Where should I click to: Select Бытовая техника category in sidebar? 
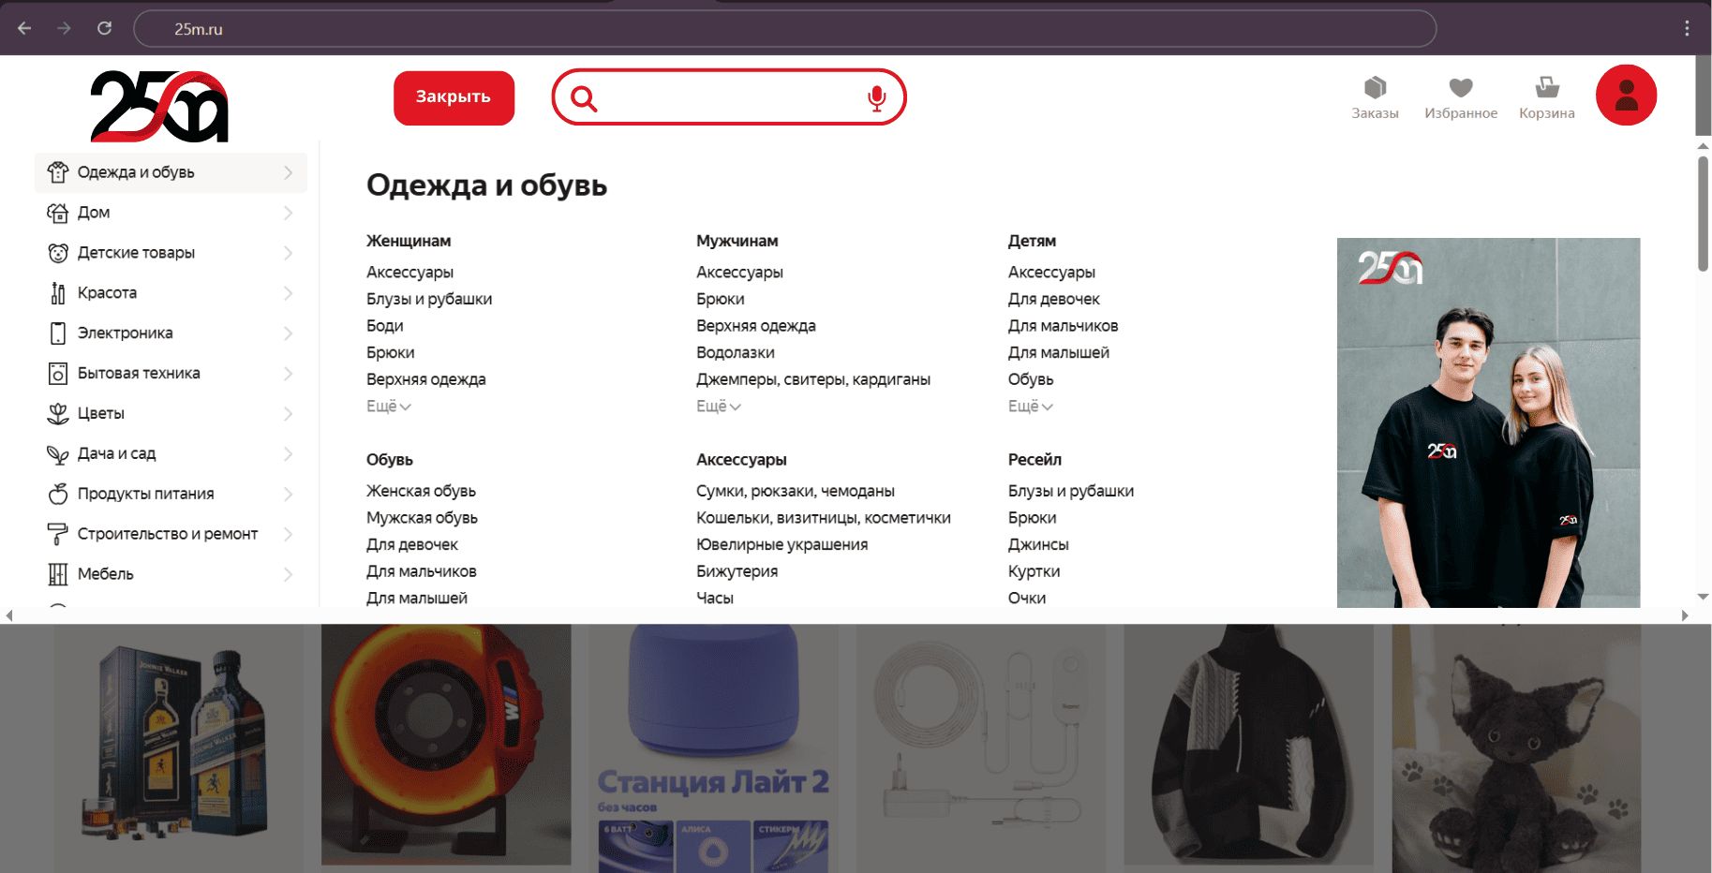139,374
